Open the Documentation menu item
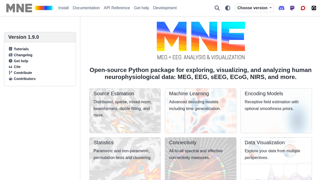The width and height of the screenshot is (321, 180). [x=86, y=8]
